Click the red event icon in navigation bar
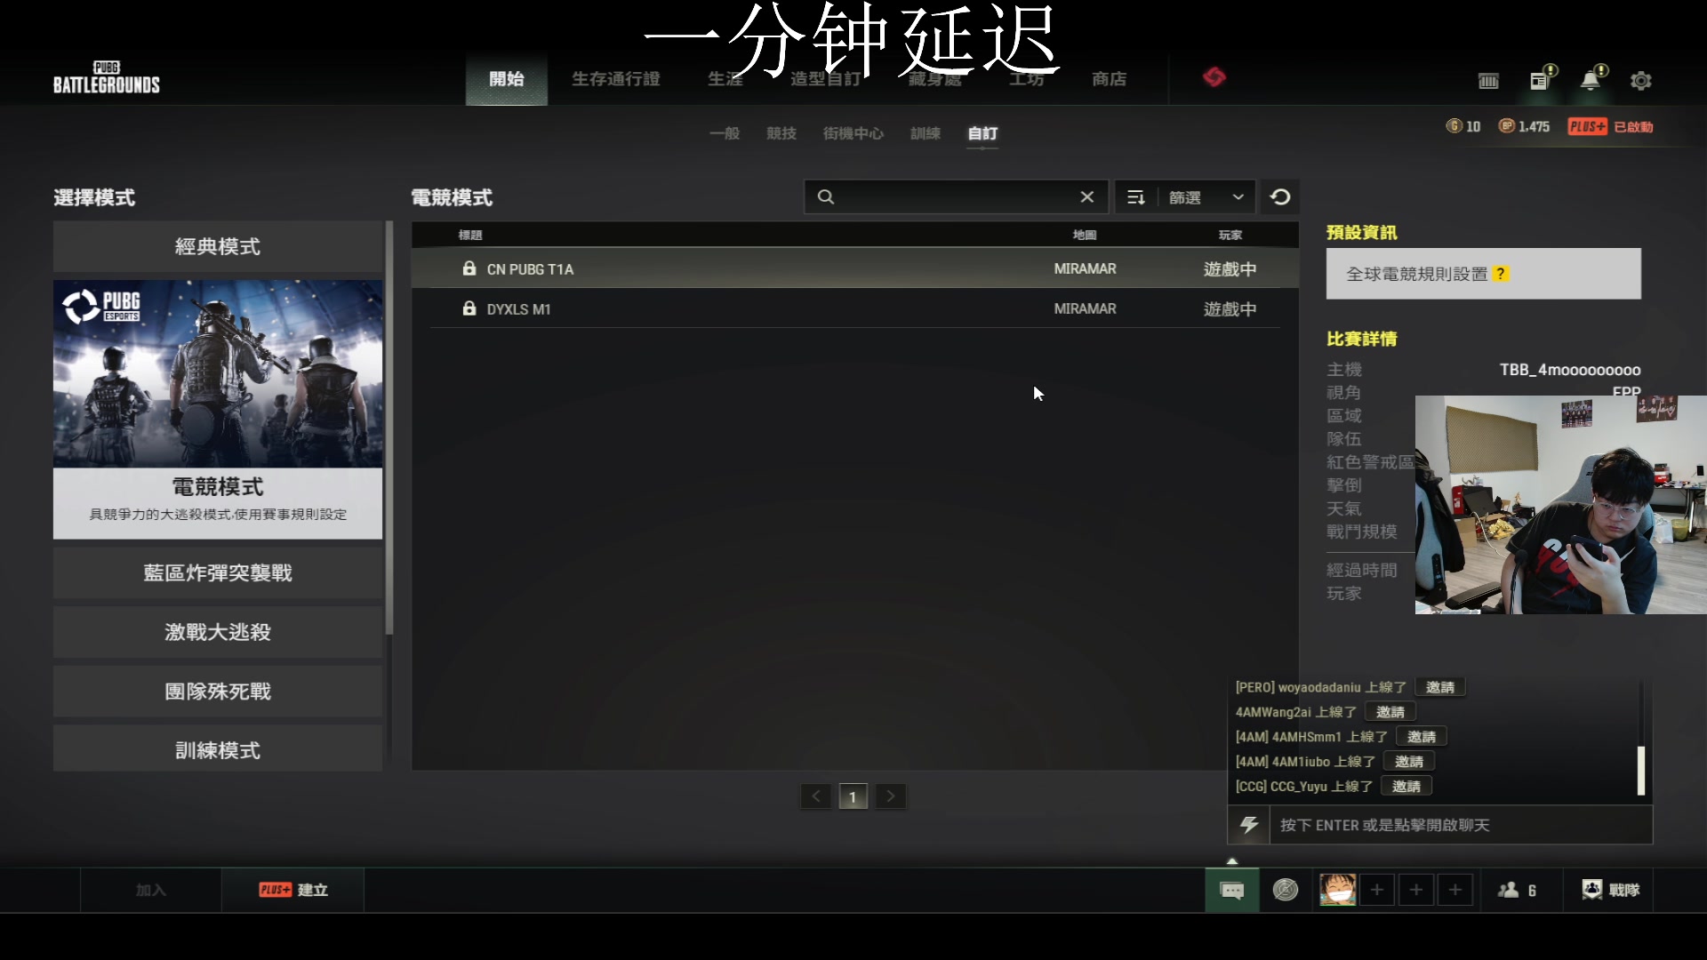 1214,77
